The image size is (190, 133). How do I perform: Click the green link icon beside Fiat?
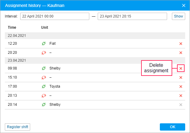[x=43, y=44]
